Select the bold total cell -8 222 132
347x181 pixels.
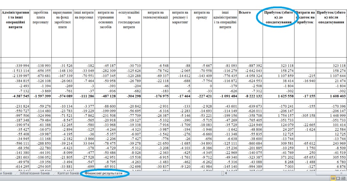pyautogui.click(x=250, y=97)
